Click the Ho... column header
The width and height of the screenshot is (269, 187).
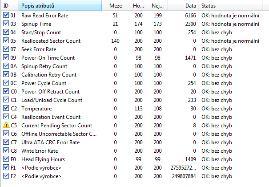[x=138, y=6]
